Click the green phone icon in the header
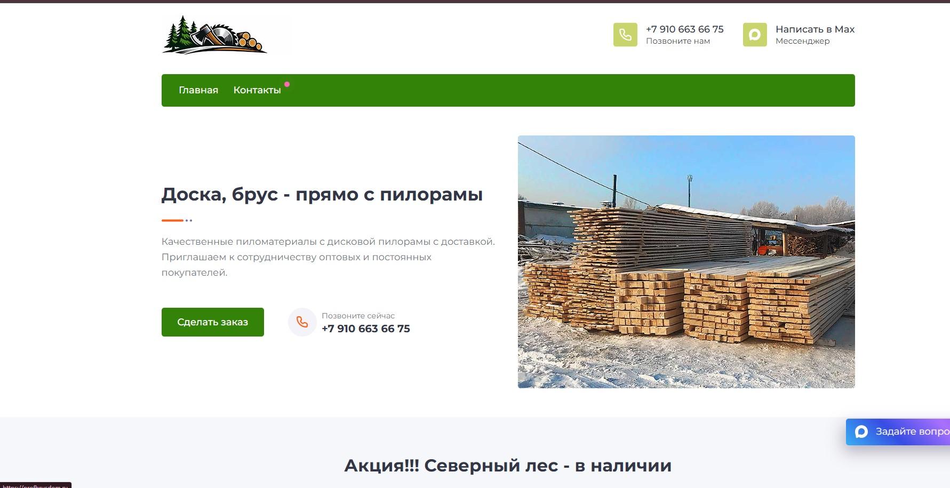Image resolution: width=950 pixels, height=488 pixels. pos(625,35)
